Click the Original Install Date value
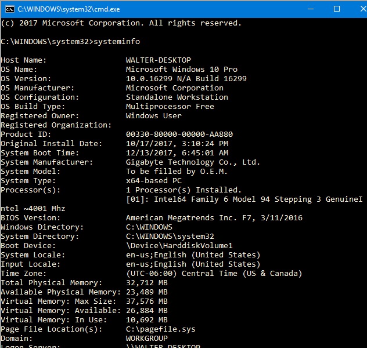367x349 pixels. pos(177,144)
